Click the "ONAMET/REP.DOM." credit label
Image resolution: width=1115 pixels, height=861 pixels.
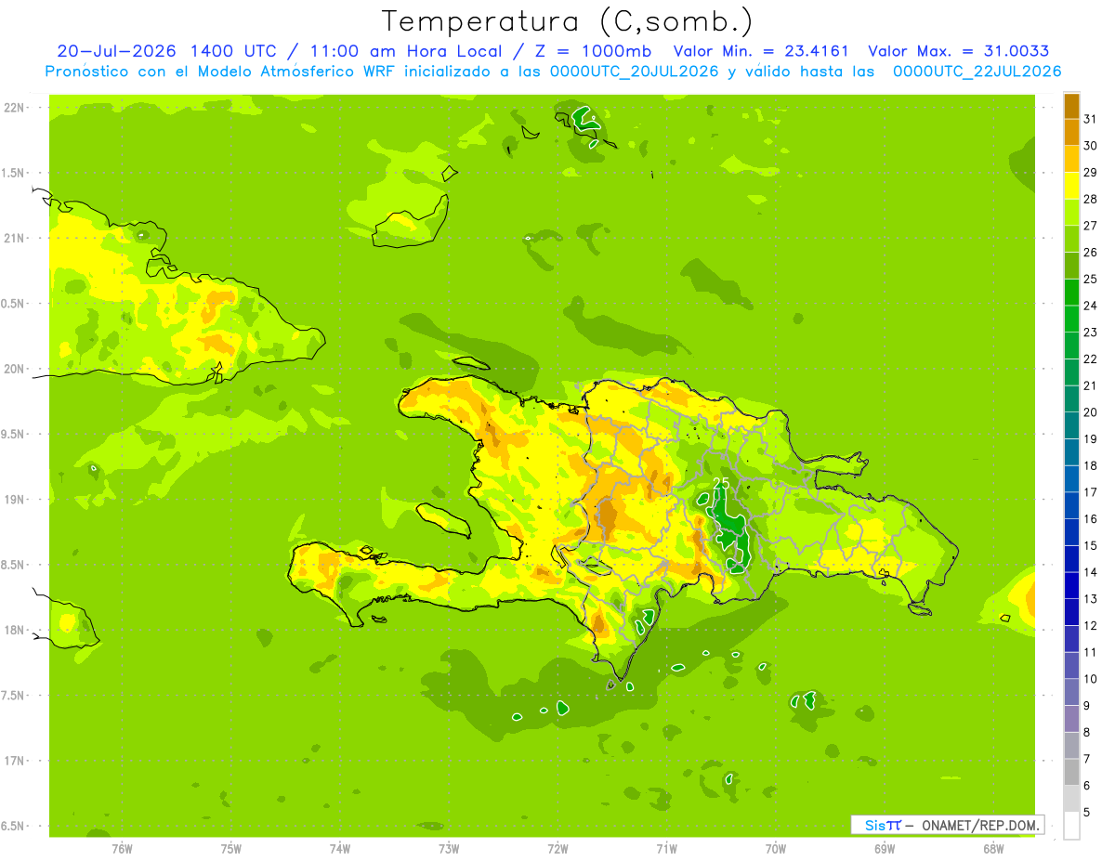(x=979, y=825)
